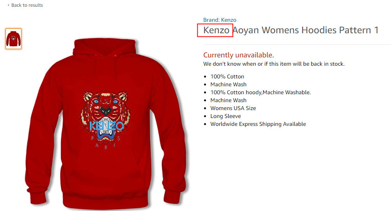Click the Currently unavailable heading
Viewport: 391px width, 211px height.
pyautogui.click(x=239, y=55)
